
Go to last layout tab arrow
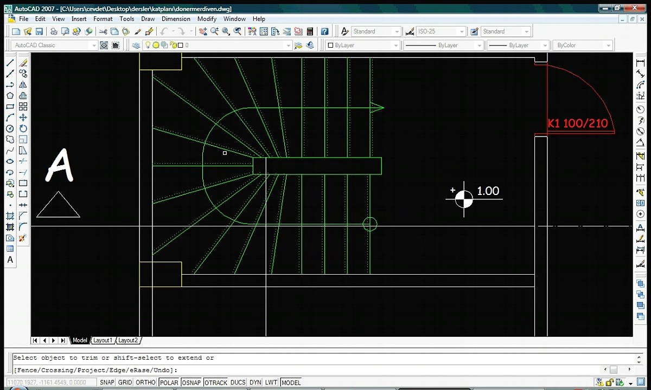pos(63,340)
